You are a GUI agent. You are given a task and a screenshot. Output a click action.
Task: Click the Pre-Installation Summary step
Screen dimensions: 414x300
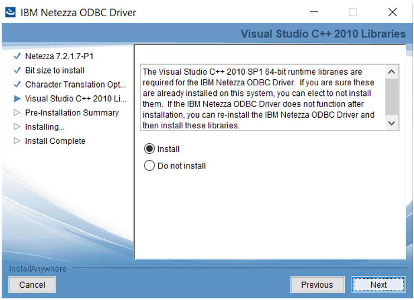pyautogui.click(x=72, y=113)
